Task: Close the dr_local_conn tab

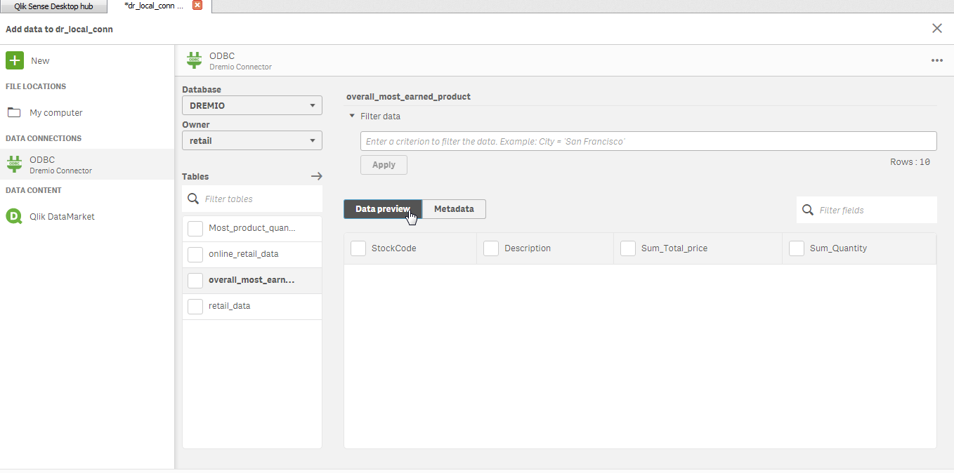Action: 197,6
